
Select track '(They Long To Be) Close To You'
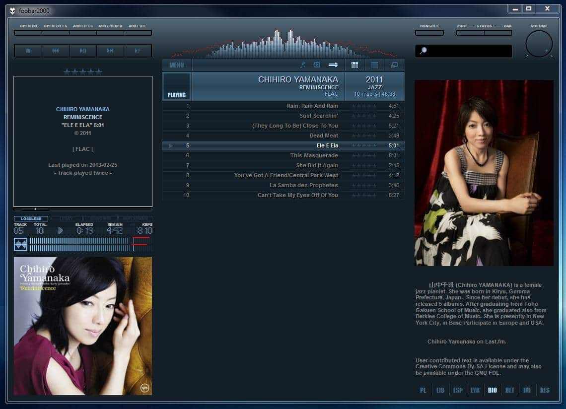click(283, 126)
